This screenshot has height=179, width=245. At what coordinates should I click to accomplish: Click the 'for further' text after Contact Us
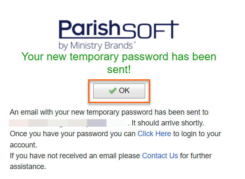coord(196,156)
